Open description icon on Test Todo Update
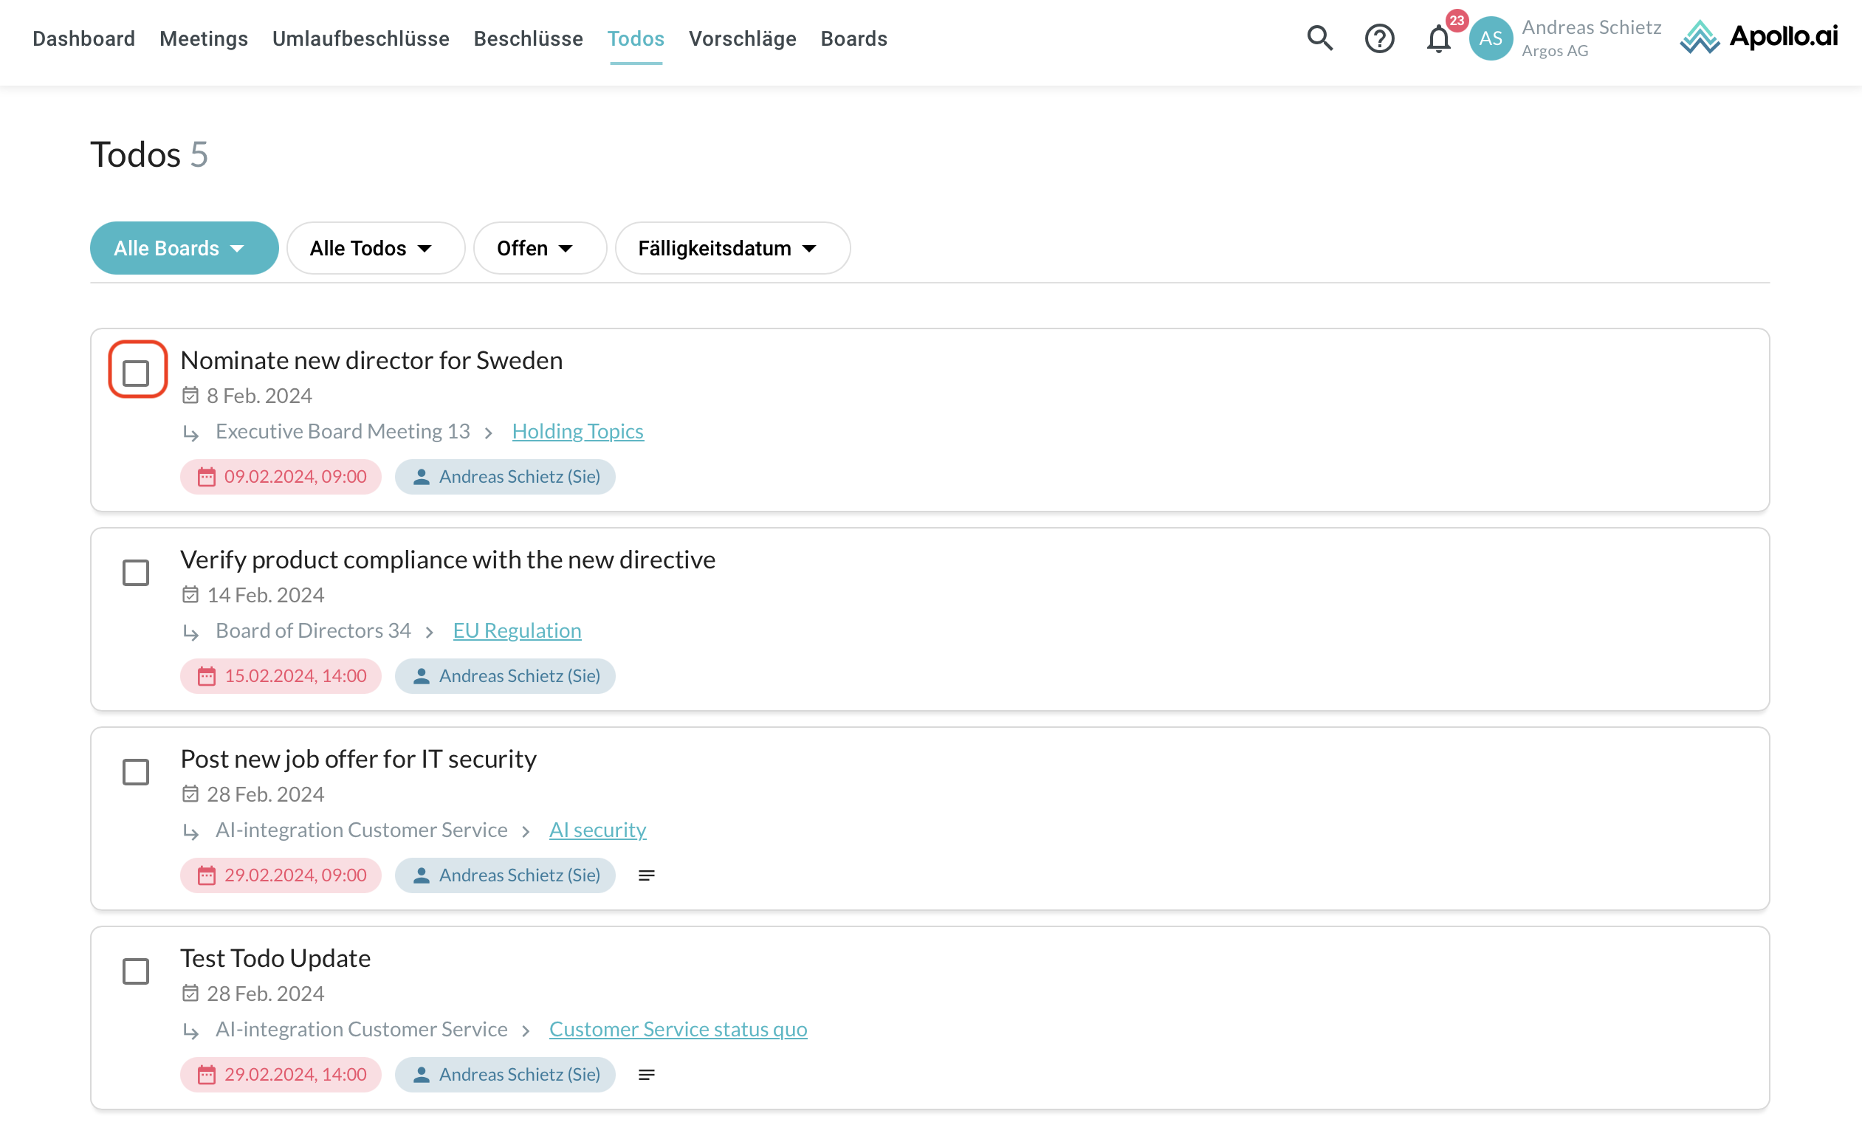1862x1122 pixels. click(646, 1075)
